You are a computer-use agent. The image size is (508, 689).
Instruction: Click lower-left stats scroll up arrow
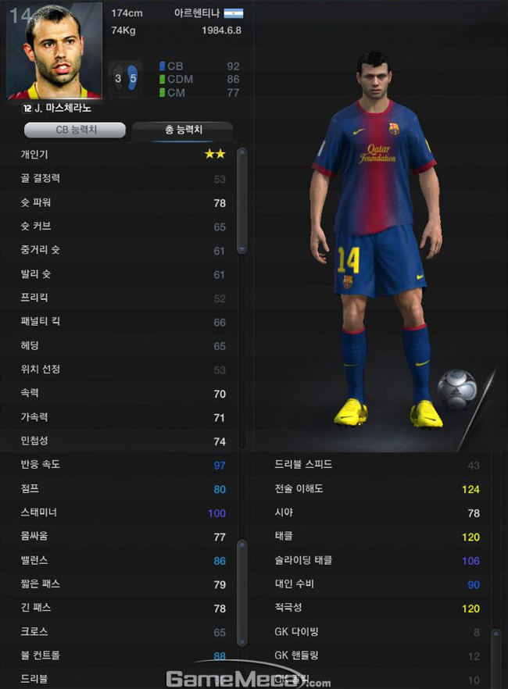[241, 545]
